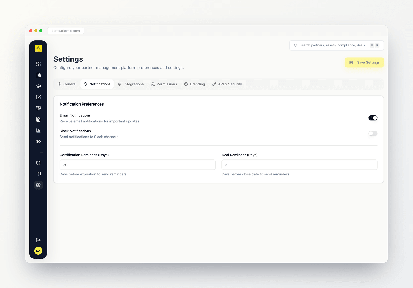Focus the Certification Reminder days field
The height and width of the screenshot is (288, 413).
tap(138, 165)
